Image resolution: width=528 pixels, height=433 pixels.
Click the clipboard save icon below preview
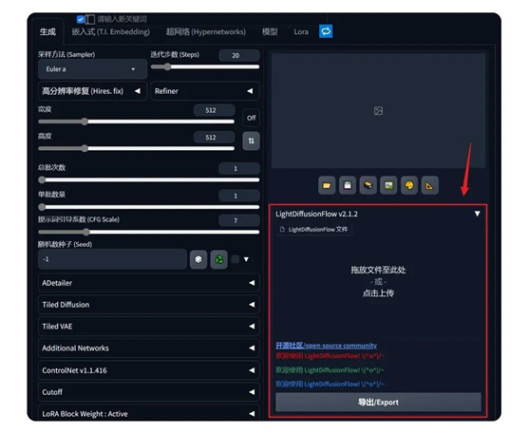click(x=348, y=185)
